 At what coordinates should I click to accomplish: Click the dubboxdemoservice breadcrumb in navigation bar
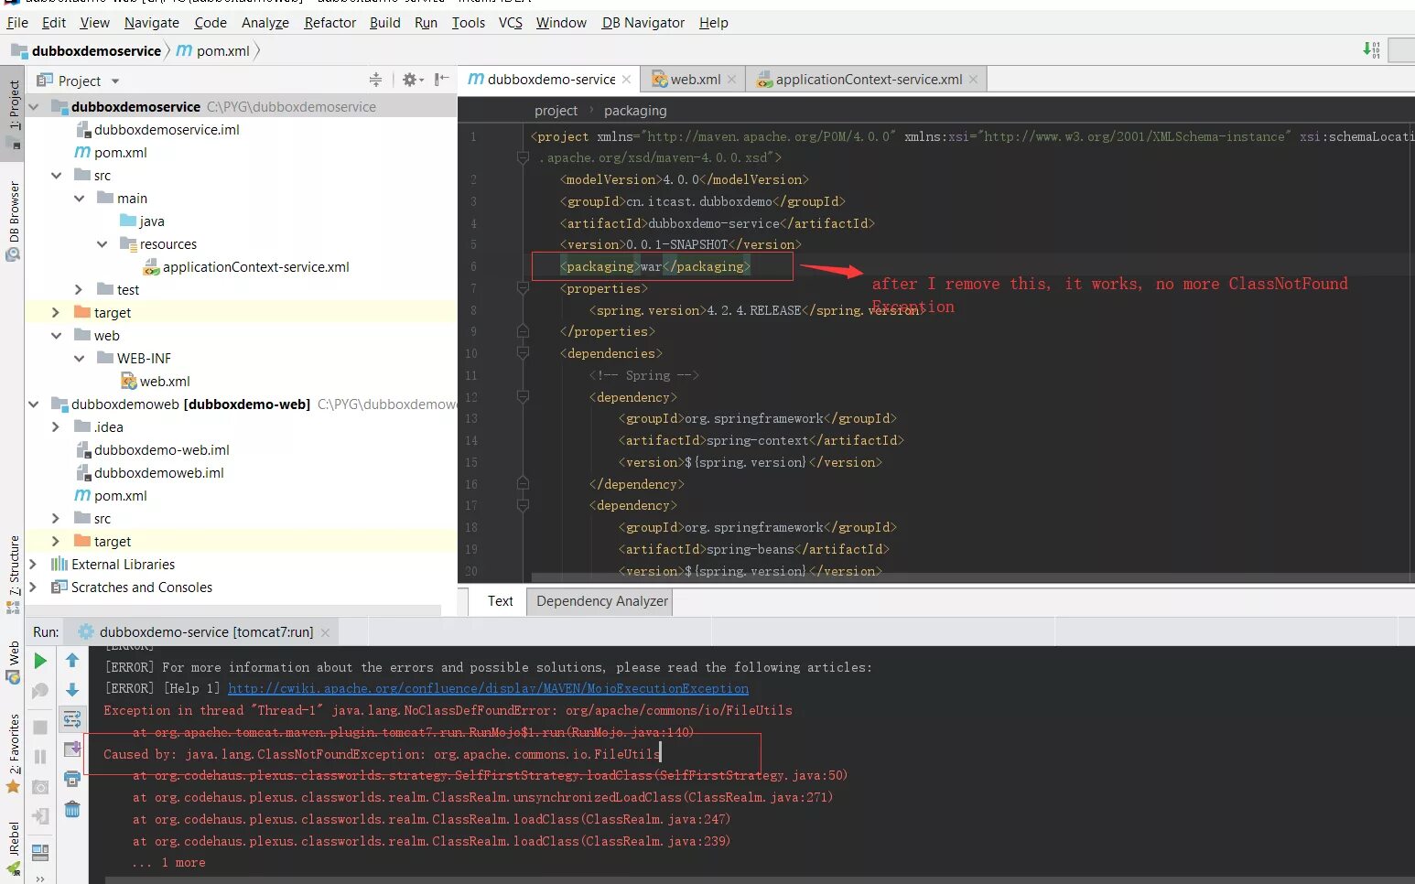click(x=87, y=50)
